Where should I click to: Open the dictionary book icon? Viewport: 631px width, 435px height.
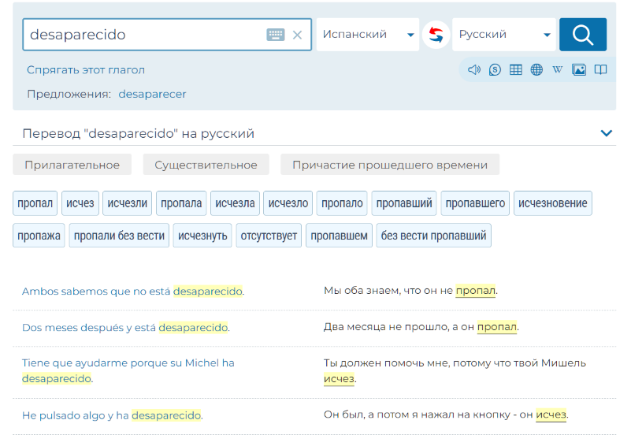(600, 69)
